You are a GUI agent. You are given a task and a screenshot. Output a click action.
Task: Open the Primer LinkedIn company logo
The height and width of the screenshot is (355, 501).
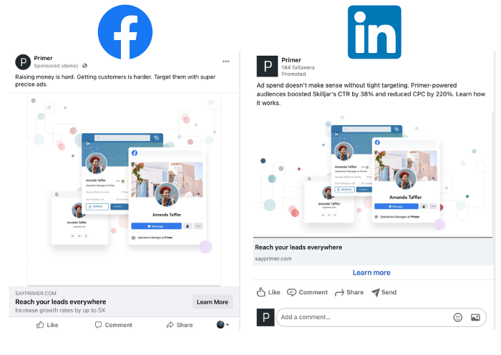click(x=267, y=66)
